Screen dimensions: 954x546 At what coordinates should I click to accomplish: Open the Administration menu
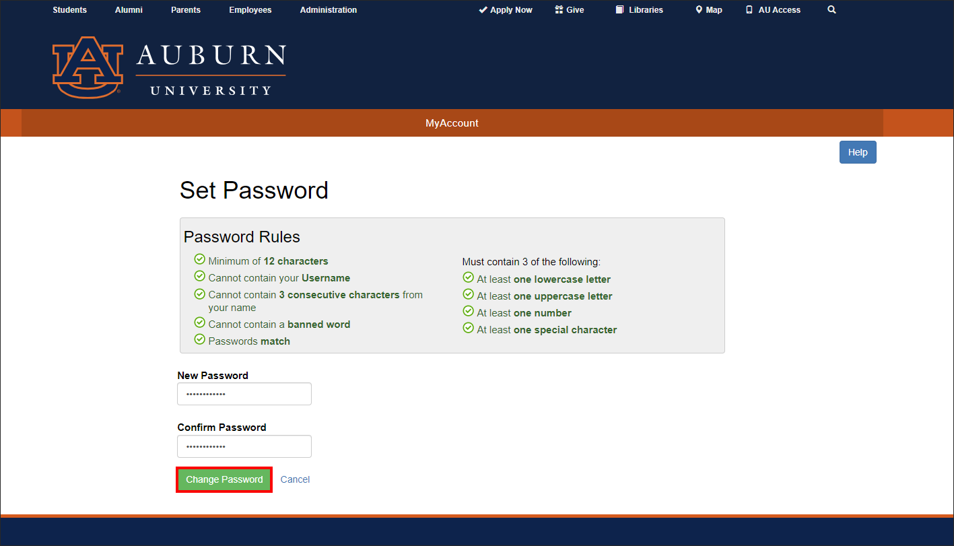coord(328,9)
